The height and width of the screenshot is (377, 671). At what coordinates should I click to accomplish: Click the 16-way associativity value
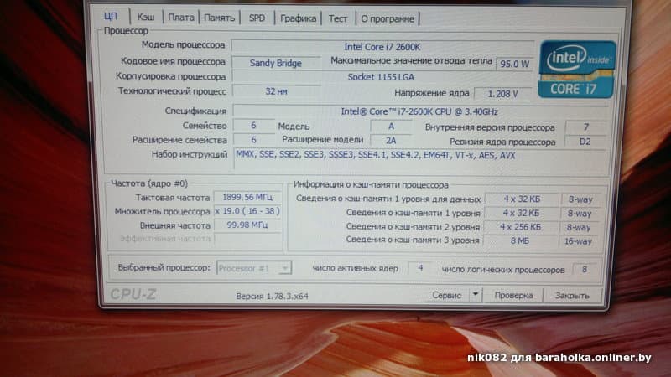578,241
